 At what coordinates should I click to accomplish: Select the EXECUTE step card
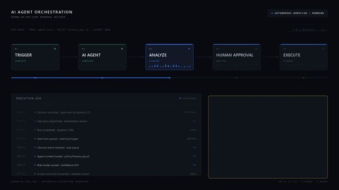[x=304, y=57]
